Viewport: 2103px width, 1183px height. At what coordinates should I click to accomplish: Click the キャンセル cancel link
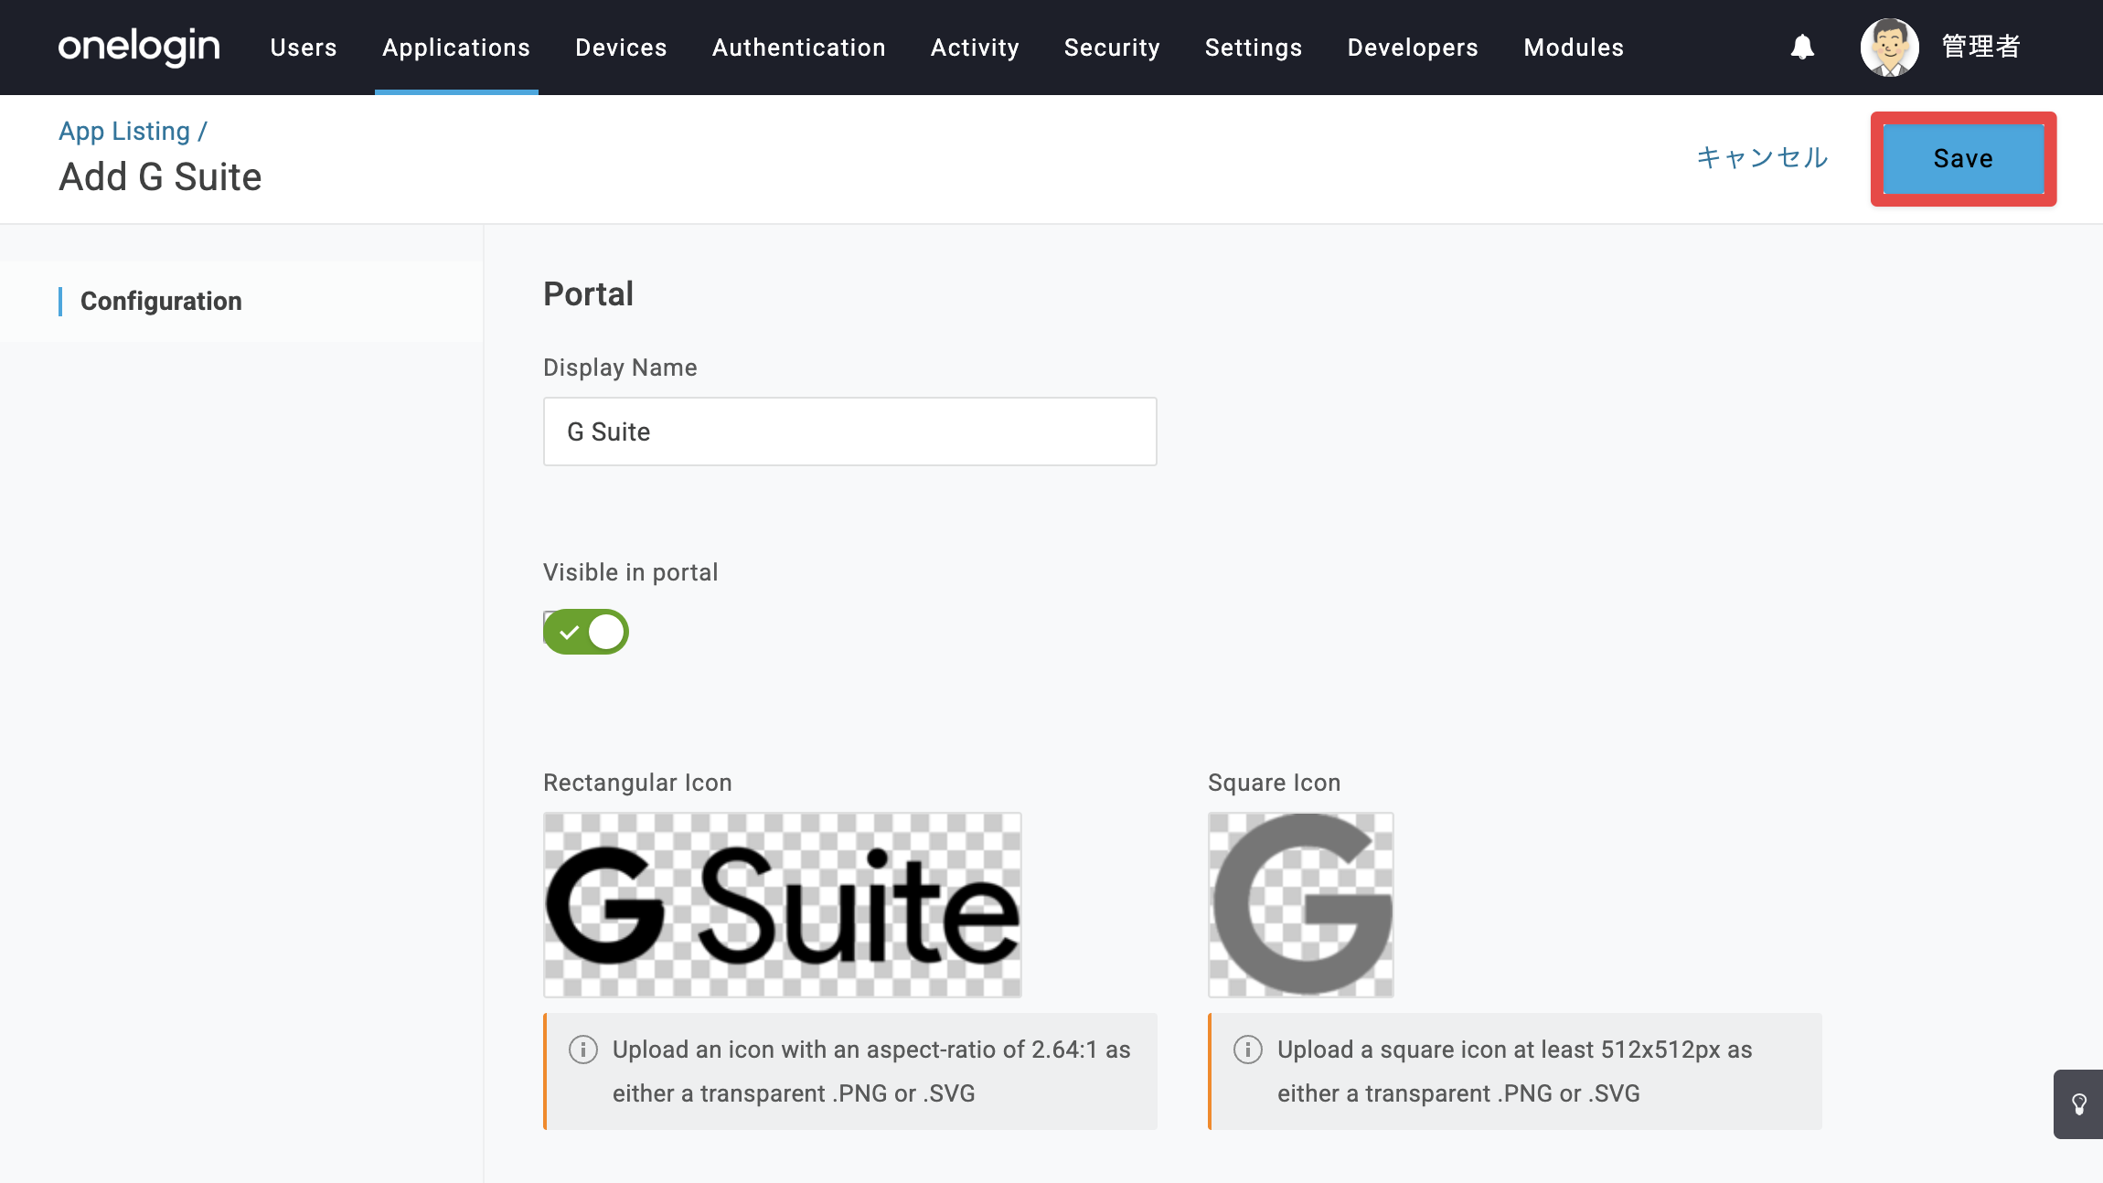(1762, 158)
